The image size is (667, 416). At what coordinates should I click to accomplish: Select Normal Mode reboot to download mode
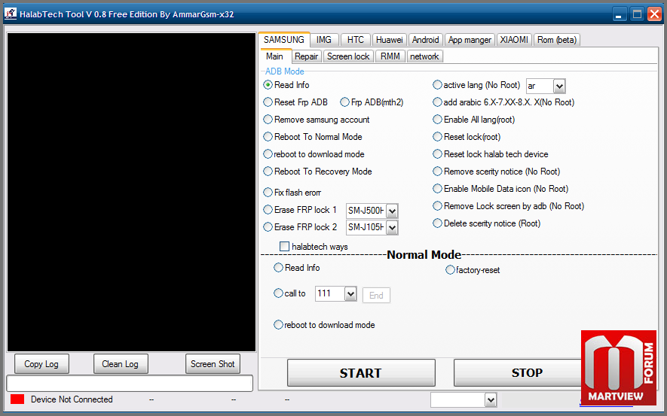(x=278, y=325)
